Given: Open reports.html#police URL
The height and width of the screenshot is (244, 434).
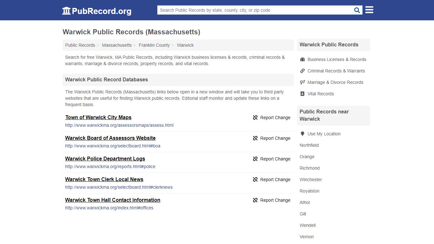Looking at the screenshot, I should 110,166.
